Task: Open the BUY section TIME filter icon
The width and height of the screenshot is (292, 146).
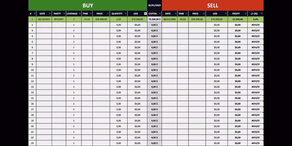Action: pos(91,14)
